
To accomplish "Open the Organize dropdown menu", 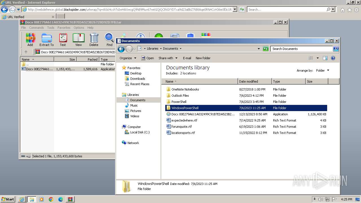I will pyautogui.click(x=128, y=58).
